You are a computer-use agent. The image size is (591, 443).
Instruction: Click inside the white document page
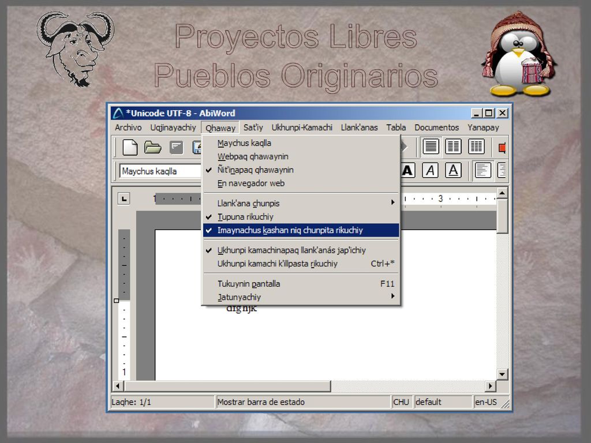(326, 343)
